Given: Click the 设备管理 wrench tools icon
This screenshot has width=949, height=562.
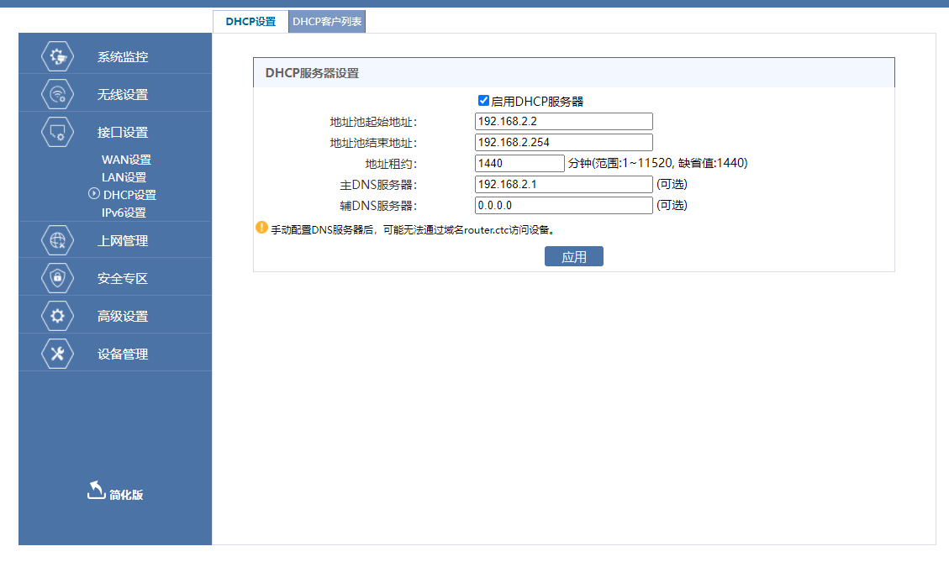Looking at the screenshot, I should pos(57,354).
